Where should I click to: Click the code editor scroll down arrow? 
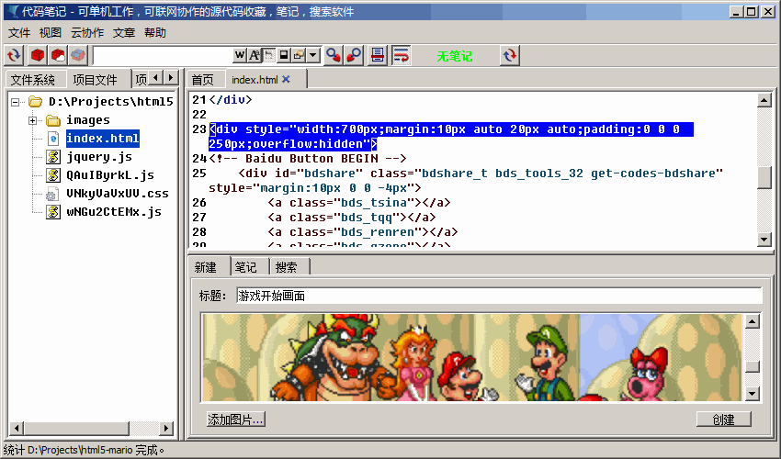764,240
